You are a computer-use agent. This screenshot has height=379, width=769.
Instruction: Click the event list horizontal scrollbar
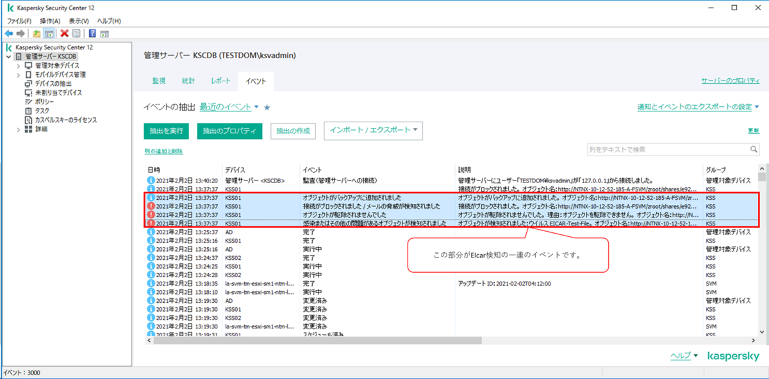pyautogui.click(x=452, y=339)
